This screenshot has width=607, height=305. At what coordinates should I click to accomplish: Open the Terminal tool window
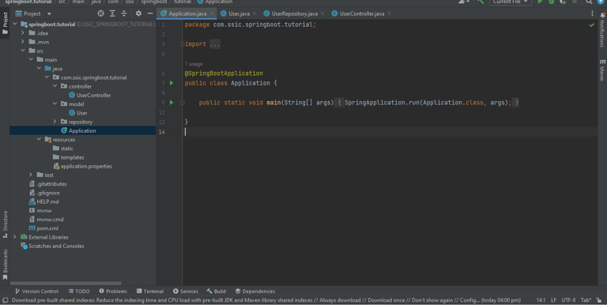click(150, 291)
